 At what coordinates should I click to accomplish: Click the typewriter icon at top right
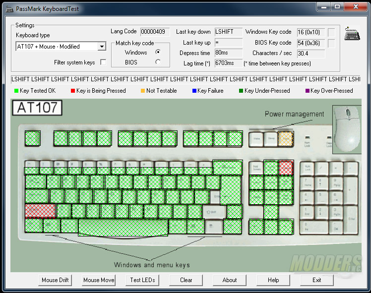pos(352,34)
